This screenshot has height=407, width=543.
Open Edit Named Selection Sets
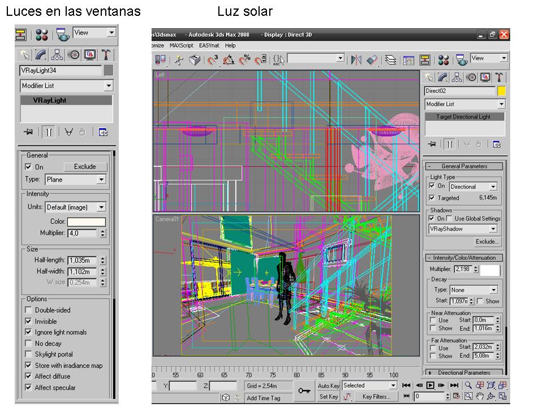[x=278, y=60]
